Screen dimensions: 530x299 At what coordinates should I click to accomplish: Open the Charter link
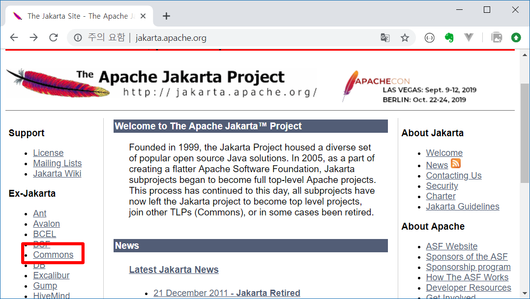(x=441, y=196)
